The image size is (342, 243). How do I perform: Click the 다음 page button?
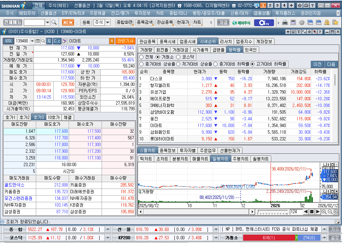coord(331,64)
